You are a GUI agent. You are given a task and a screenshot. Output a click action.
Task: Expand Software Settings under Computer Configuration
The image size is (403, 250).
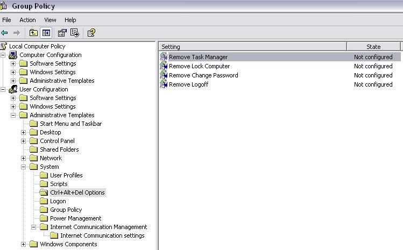click(x=13, y=63)
